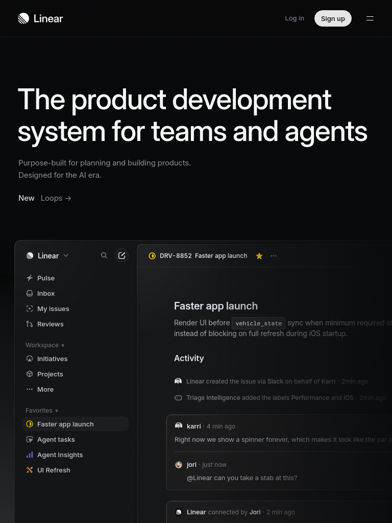
Task: Click the Linear workspace logo in the sidebar
Action: pos(30,255)
